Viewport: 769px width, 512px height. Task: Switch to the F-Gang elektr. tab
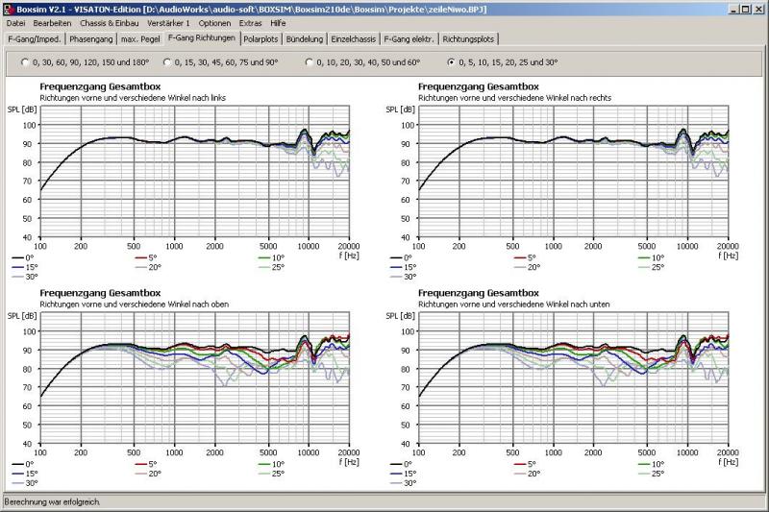tap(409, 38)
